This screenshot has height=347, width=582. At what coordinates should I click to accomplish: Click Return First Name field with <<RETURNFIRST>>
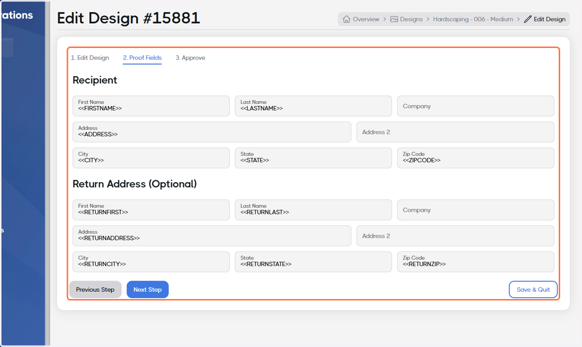[x=151, y=210]
